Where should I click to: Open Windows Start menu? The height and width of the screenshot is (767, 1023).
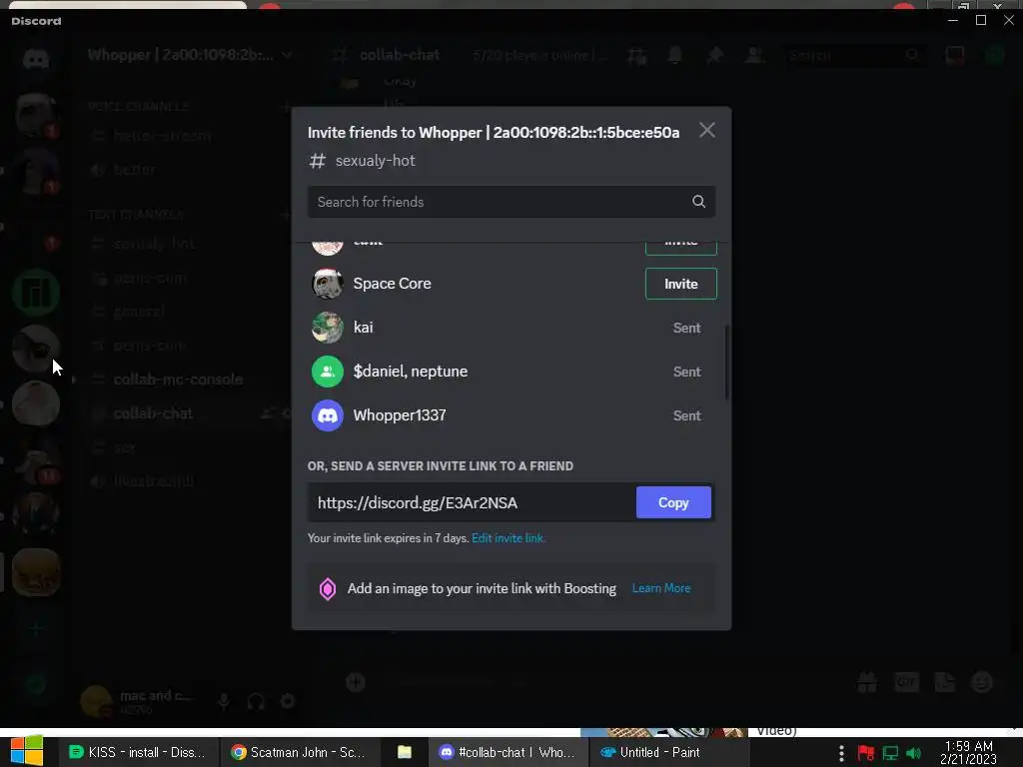point(27,751)
